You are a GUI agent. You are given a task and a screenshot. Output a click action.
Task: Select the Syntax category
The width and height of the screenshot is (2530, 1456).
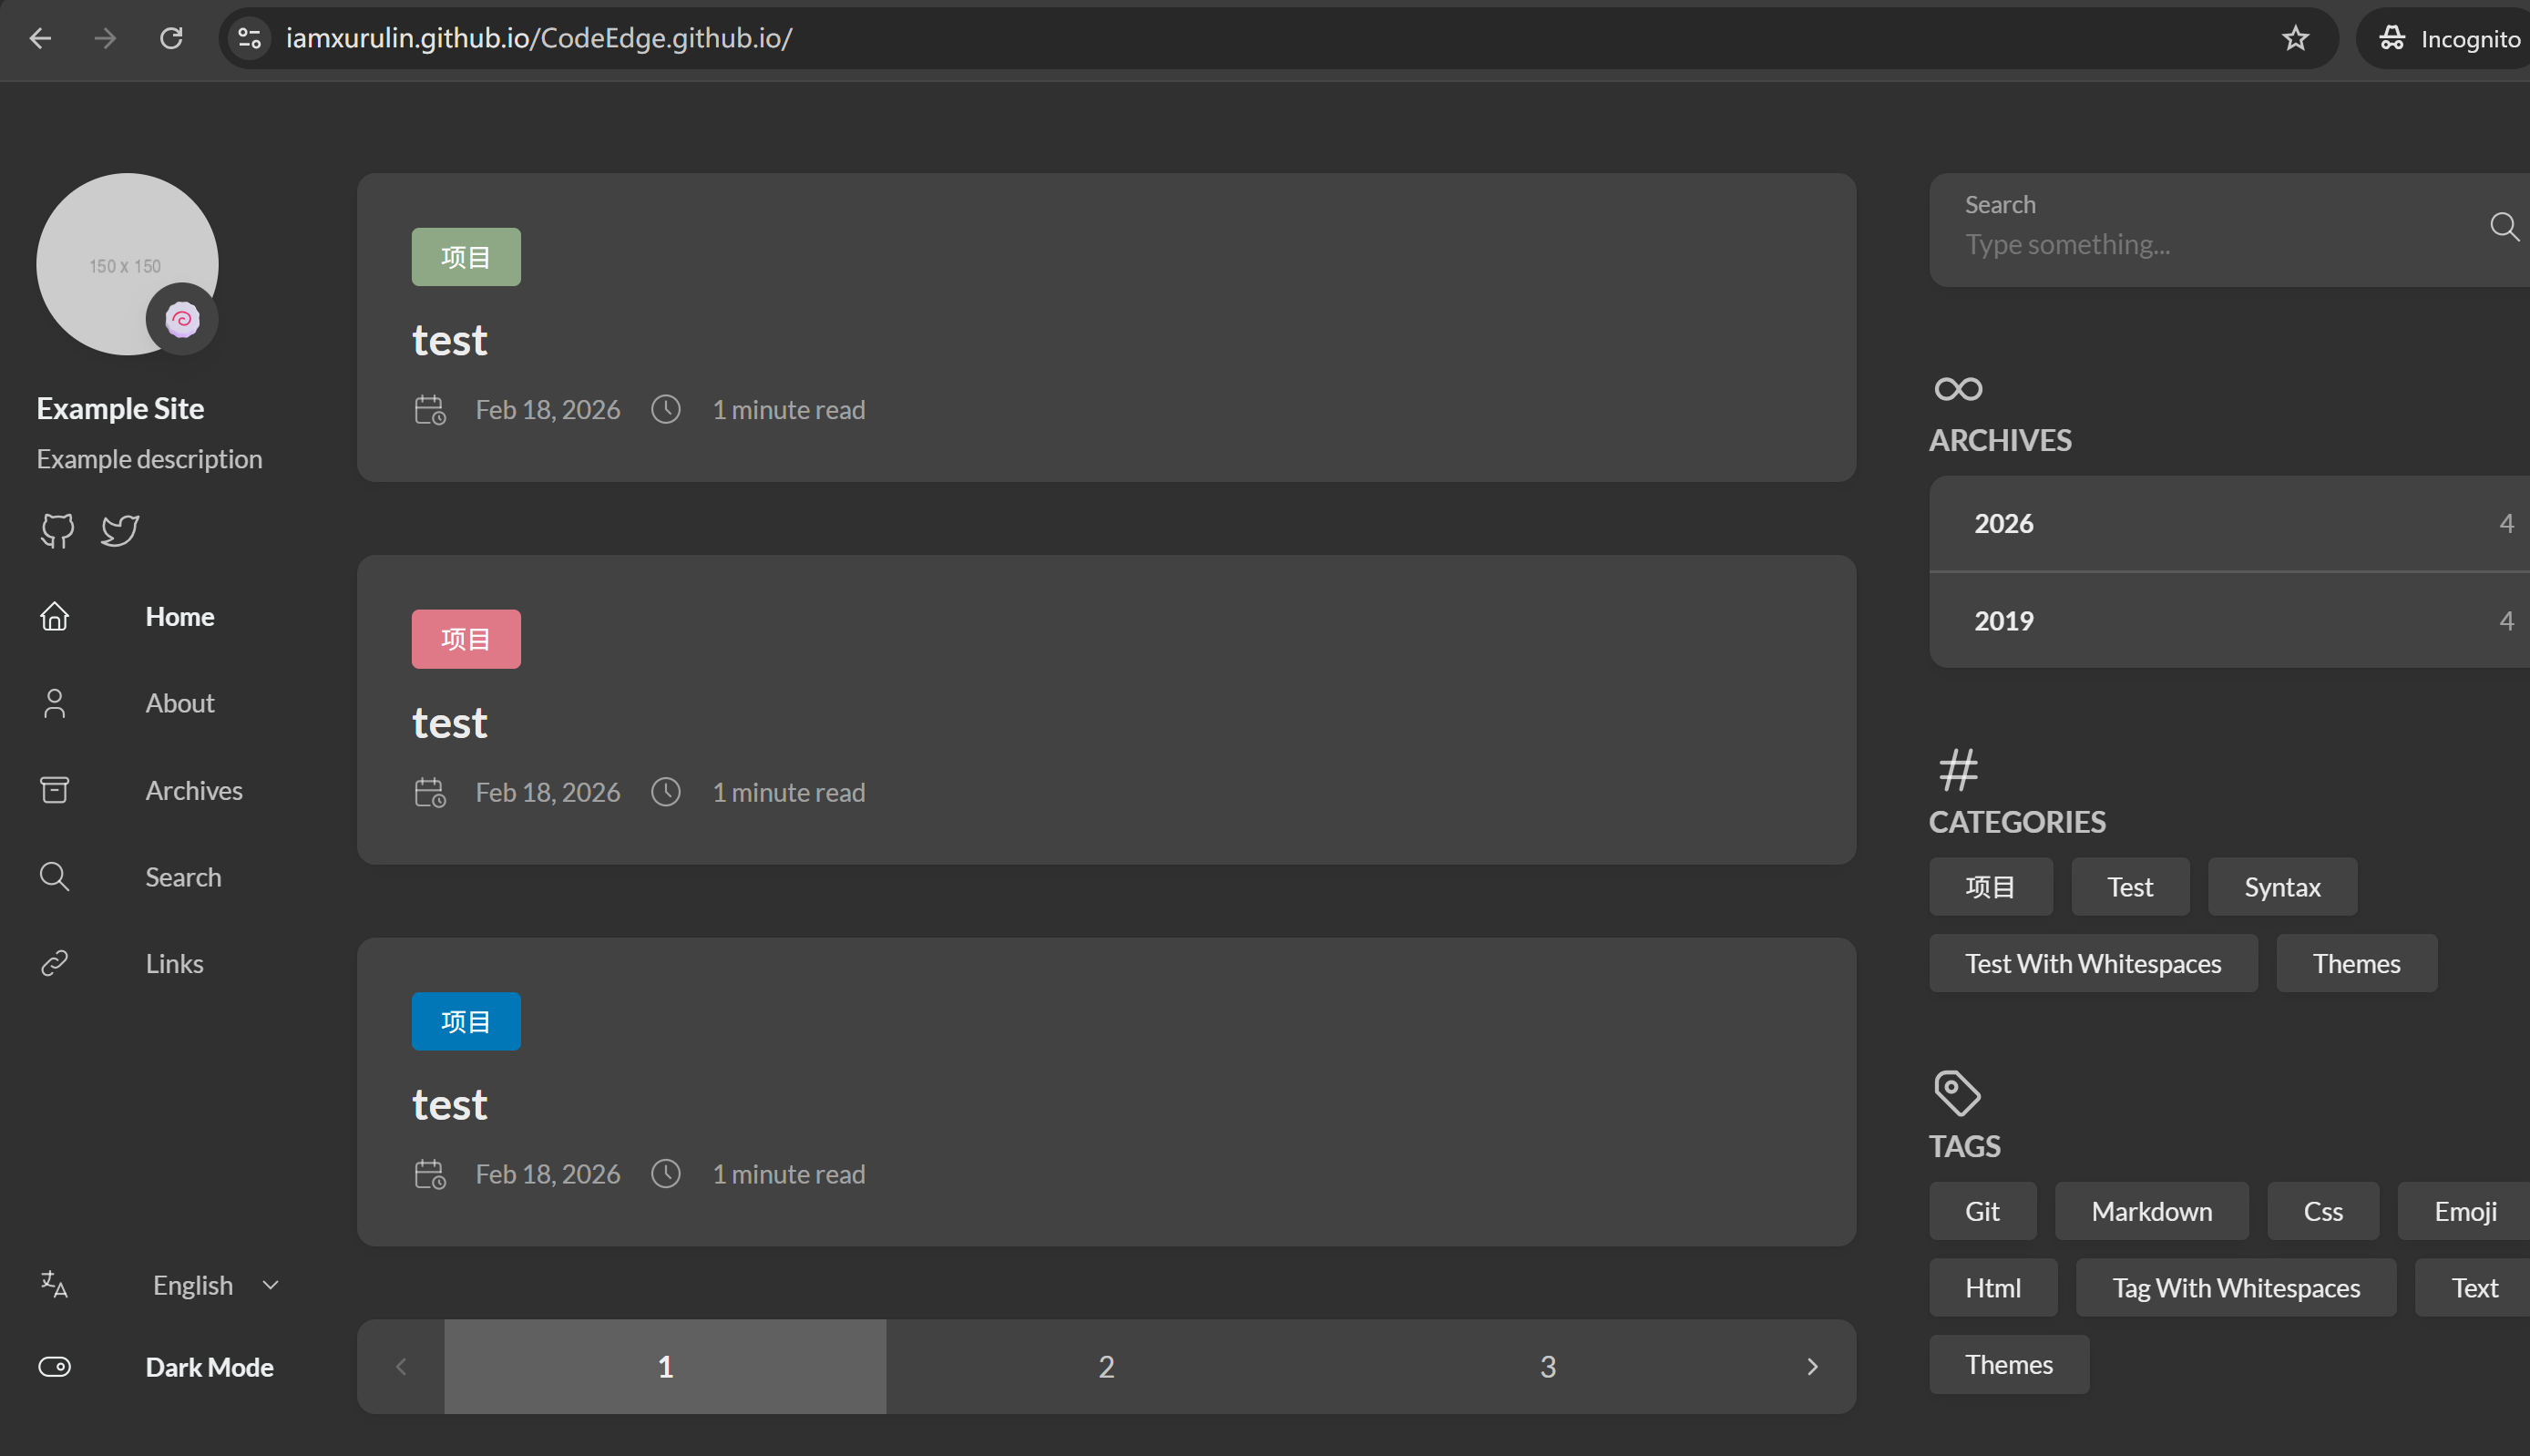2281,887
